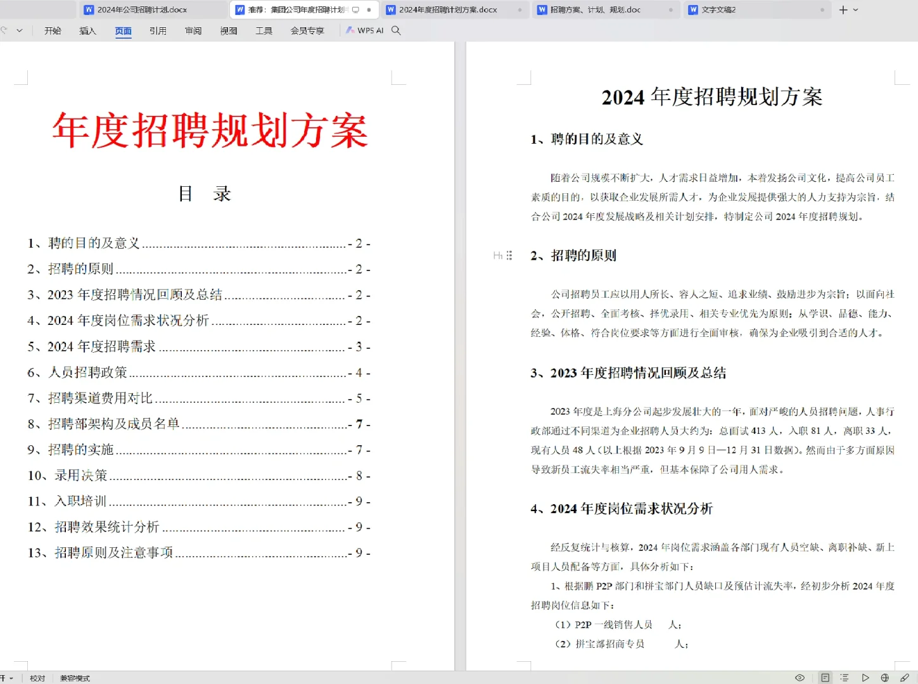
Task: Open the 工具 ribbon tab
Action: [264, 30]
